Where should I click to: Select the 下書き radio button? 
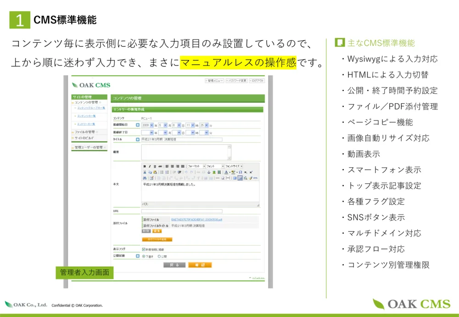pyautogui.click(x=144, y=256)
